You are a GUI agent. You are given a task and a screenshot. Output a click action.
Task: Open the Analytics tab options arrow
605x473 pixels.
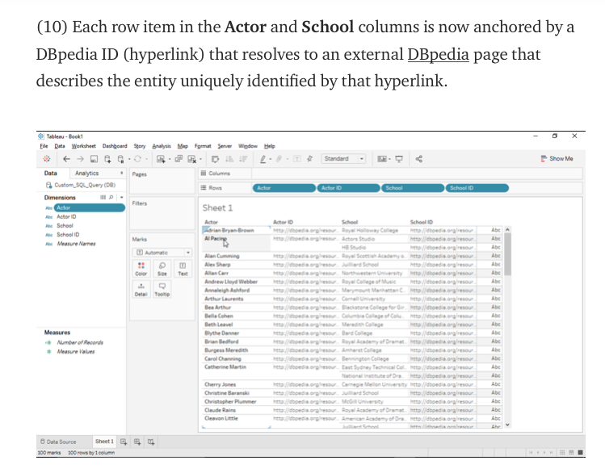click(x=121, y=173)
